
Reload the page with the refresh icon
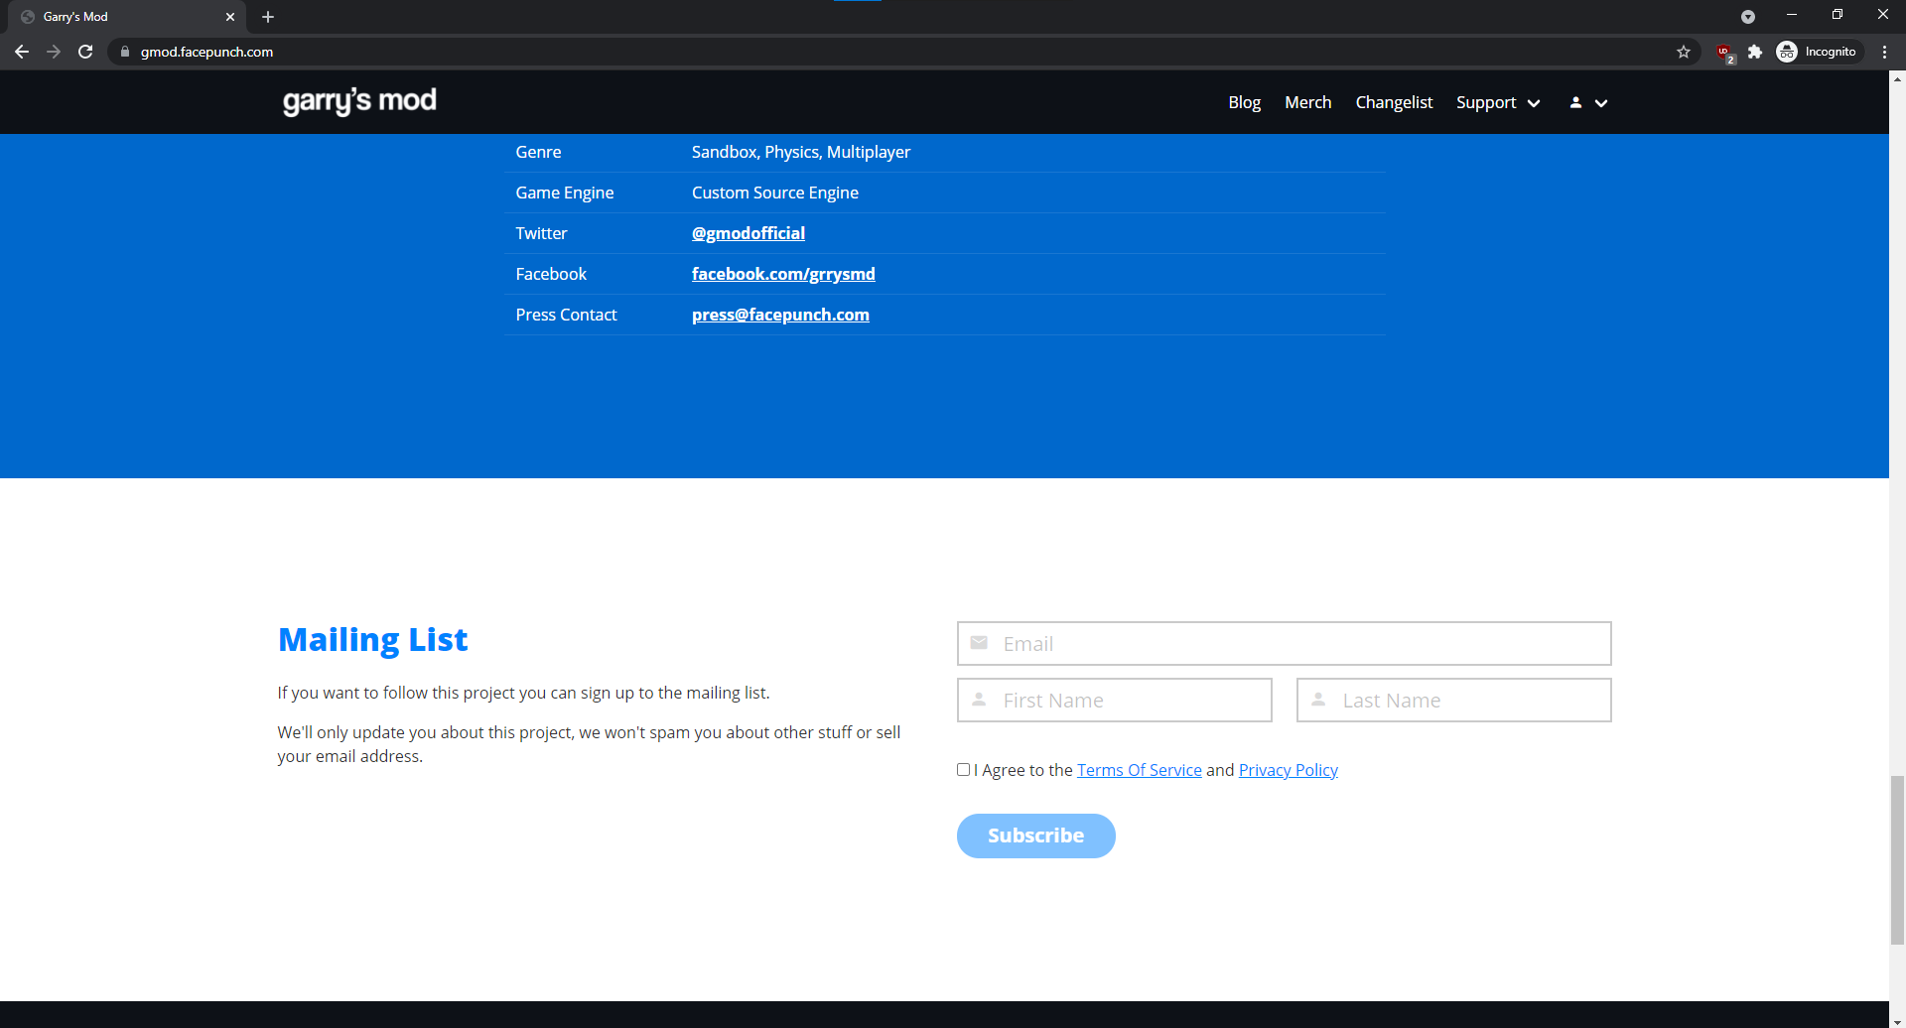pyautogui.click(x=85, y=52)
